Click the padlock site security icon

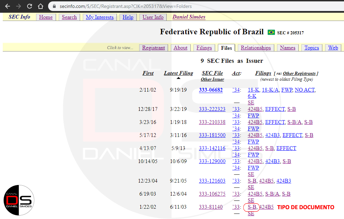(54, 7)
